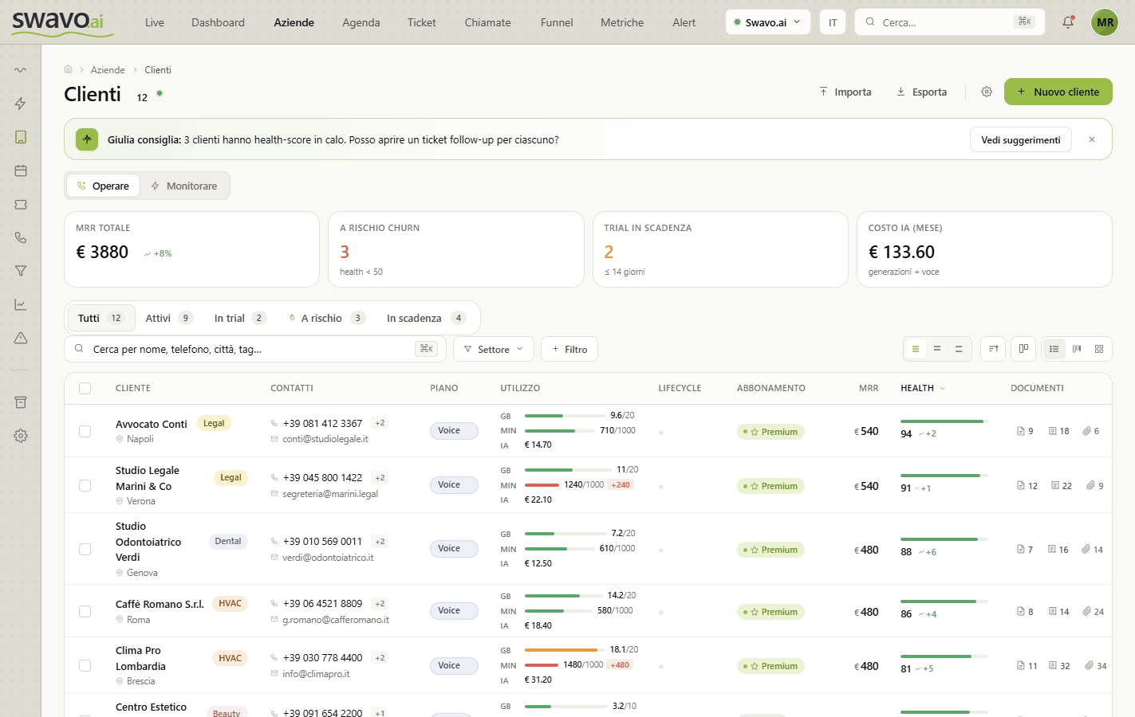The width and height of the screenshot is (1135, 717).
Task: Select the A rischio tab
Action: pyautogui.click(x=327, y=318)
